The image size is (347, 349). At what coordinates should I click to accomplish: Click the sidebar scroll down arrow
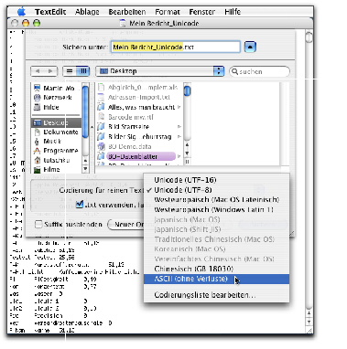[85, 168]
